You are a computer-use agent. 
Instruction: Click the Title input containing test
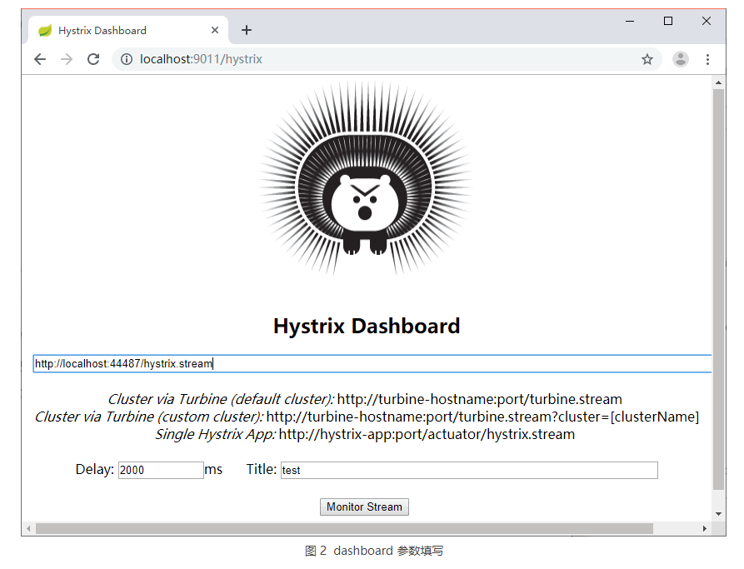[469, 470]
